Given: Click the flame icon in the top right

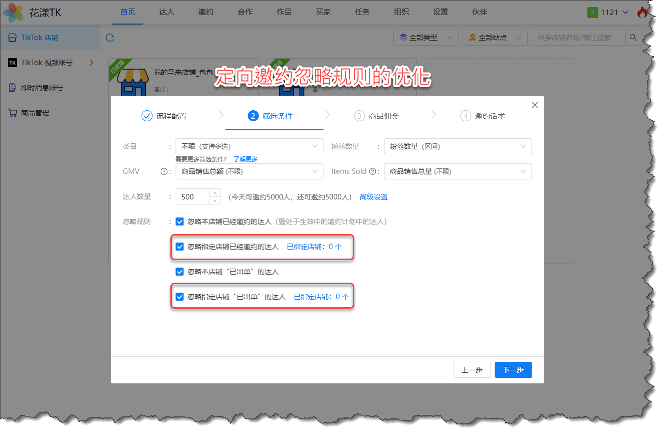Looking at the screenshot, I should click(642, 13).
